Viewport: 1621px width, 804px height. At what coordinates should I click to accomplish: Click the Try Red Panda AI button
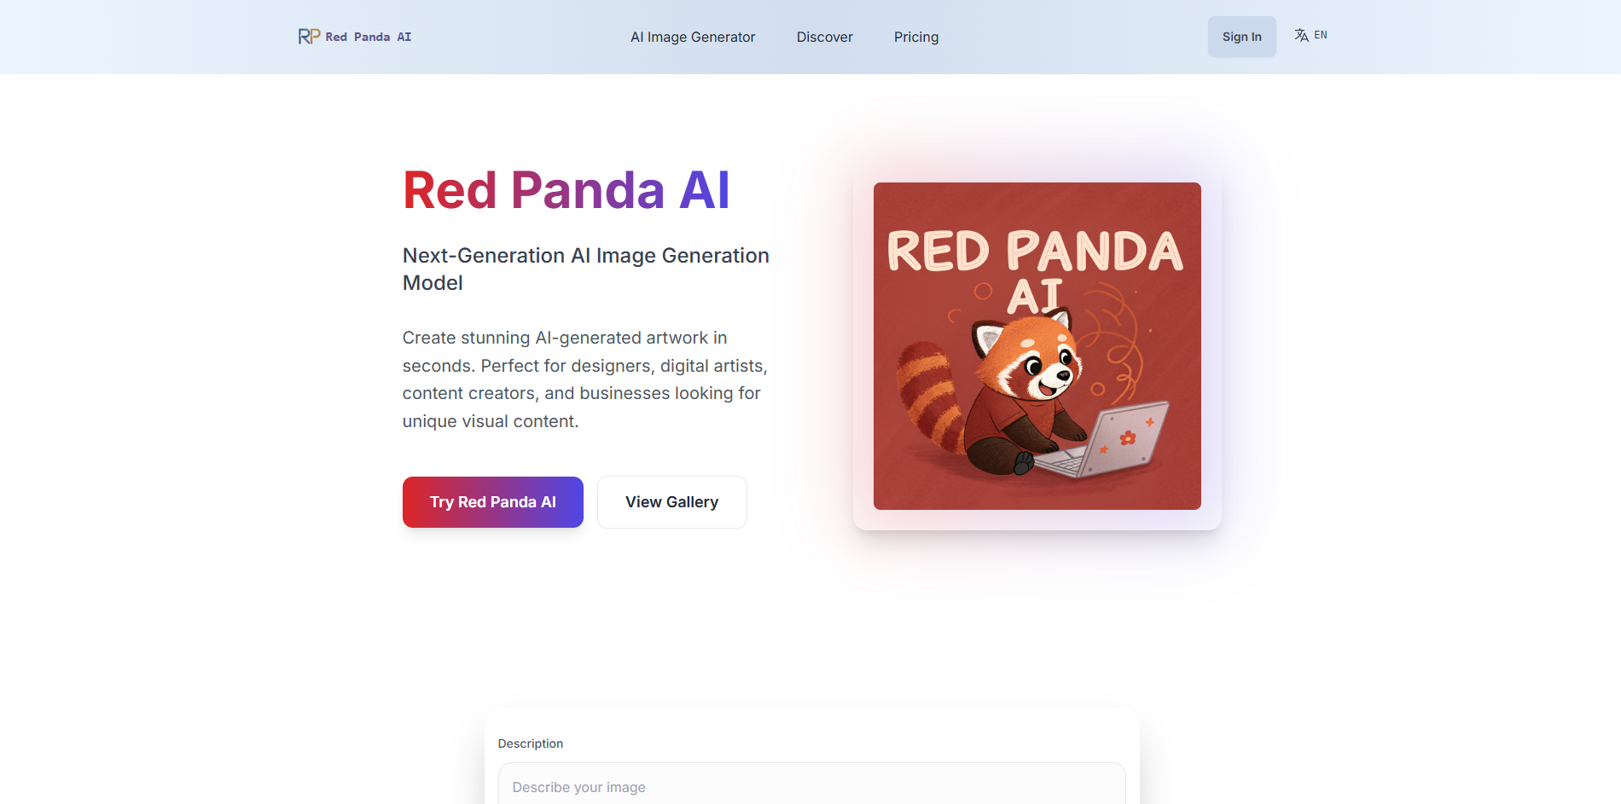click(492, 502)
